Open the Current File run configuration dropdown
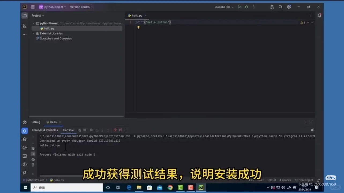 (x=224, y=7)
